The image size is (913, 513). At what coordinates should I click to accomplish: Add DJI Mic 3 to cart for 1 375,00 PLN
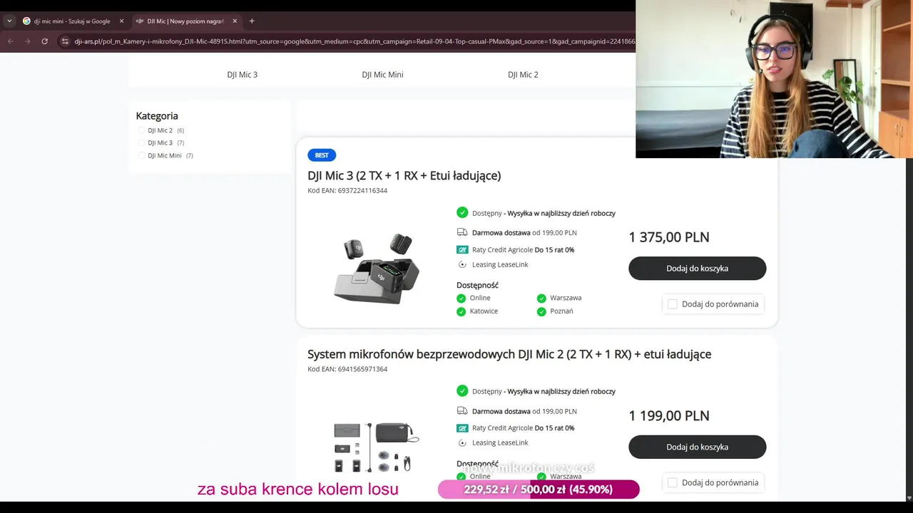pyautogui.click(x=697, y=269)
